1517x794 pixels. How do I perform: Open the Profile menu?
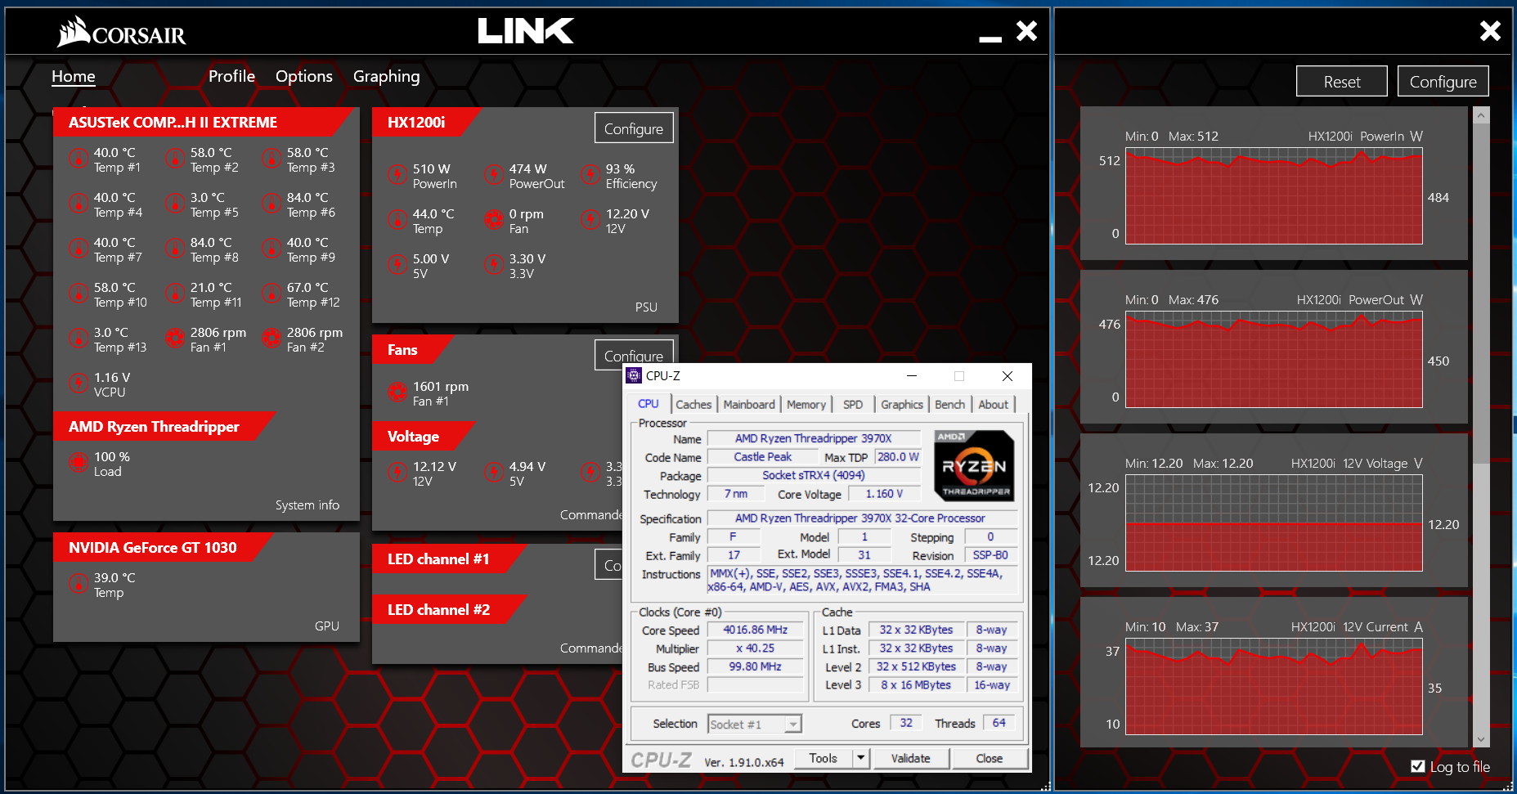pos(231,76)
